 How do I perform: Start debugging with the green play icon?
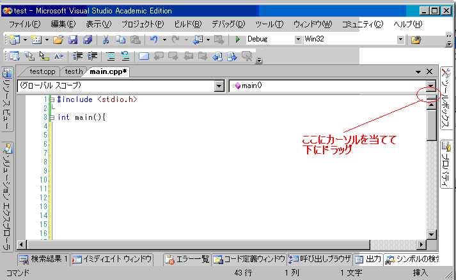coord(238,40)
